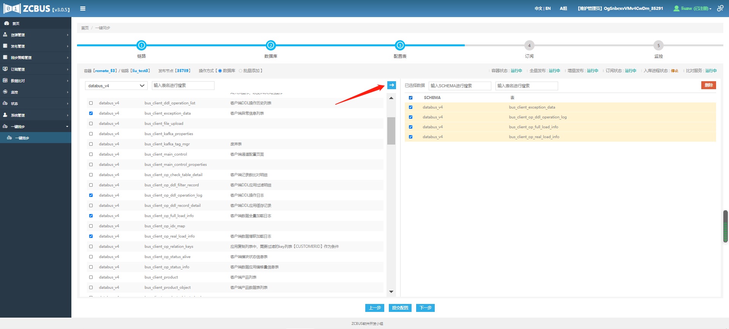Click the 首页 dashboard icon in sidebar
This screenshot has width=729, height=329.
pos(6,24)
